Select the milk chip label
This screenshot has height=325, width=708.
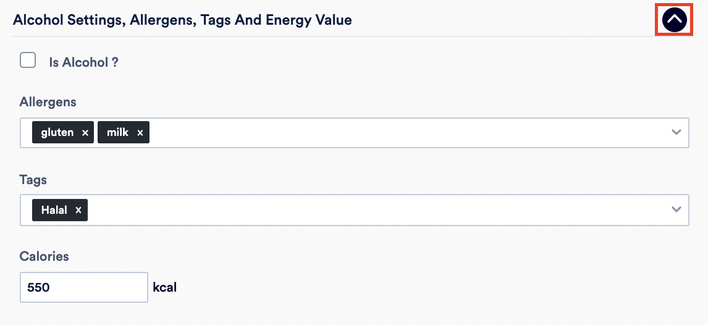coord(117,132)
